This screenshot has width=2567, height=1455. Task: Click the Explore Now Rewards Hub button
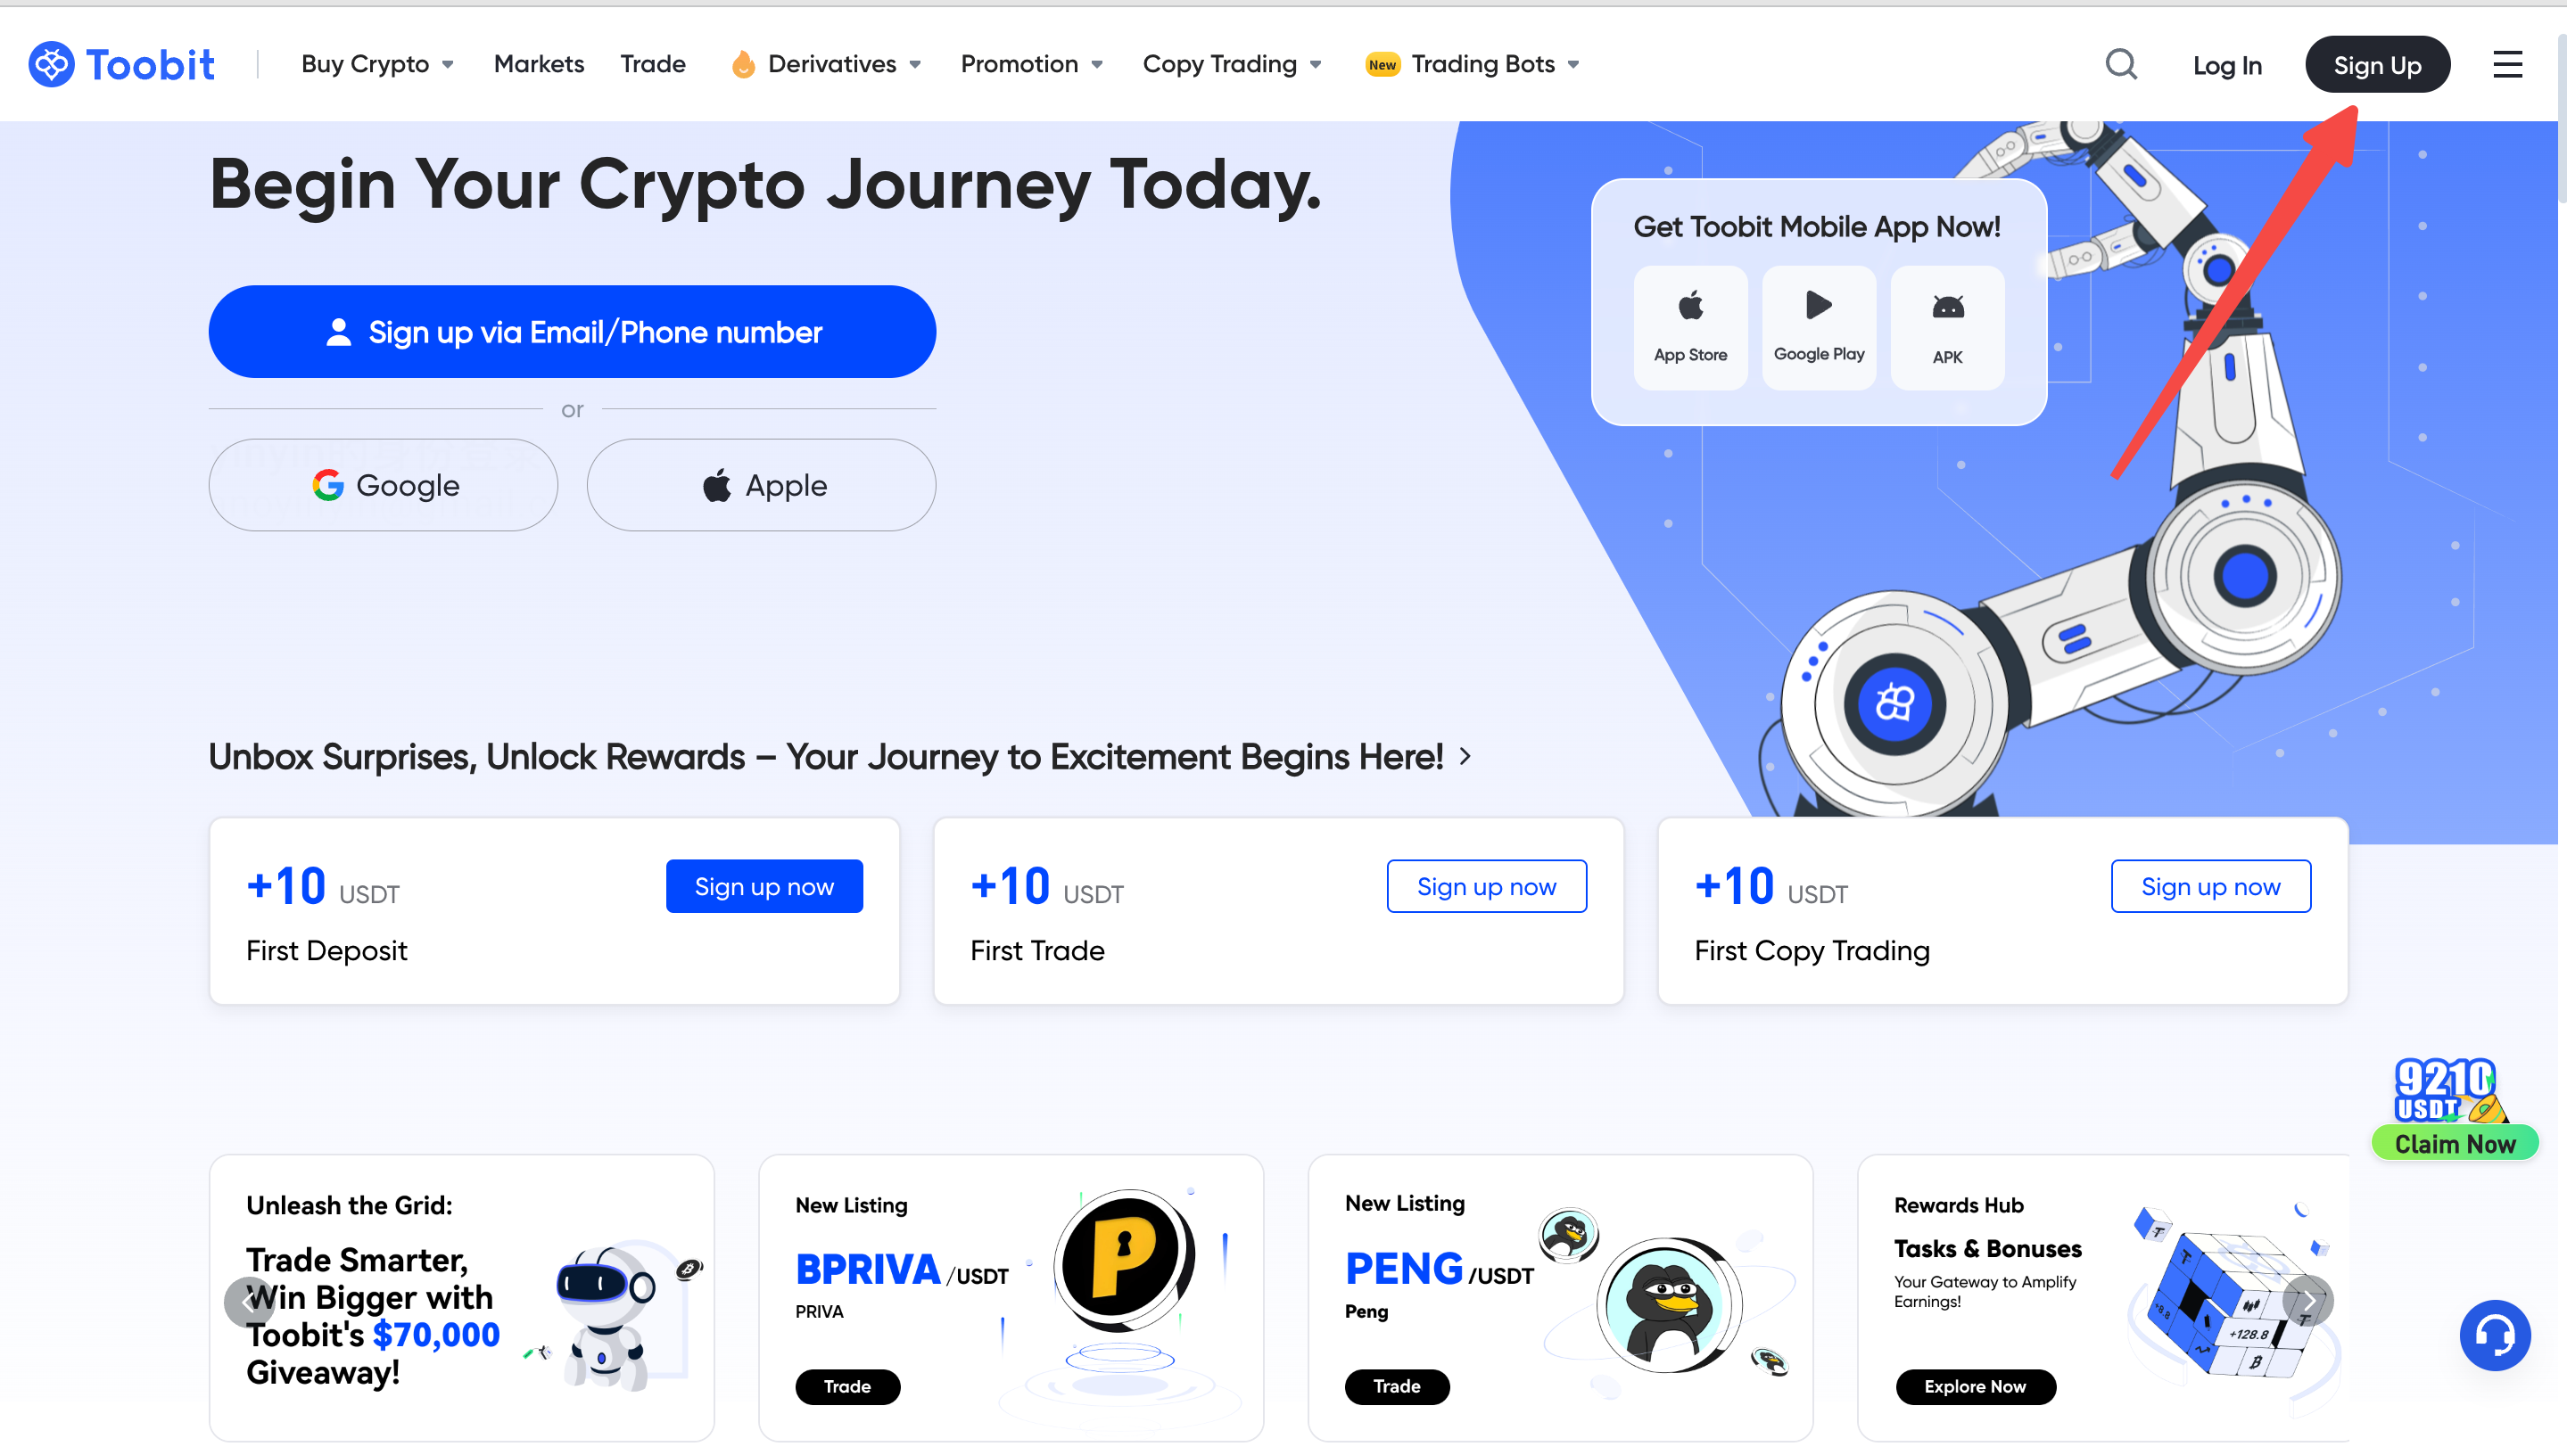point(1973,1386)
